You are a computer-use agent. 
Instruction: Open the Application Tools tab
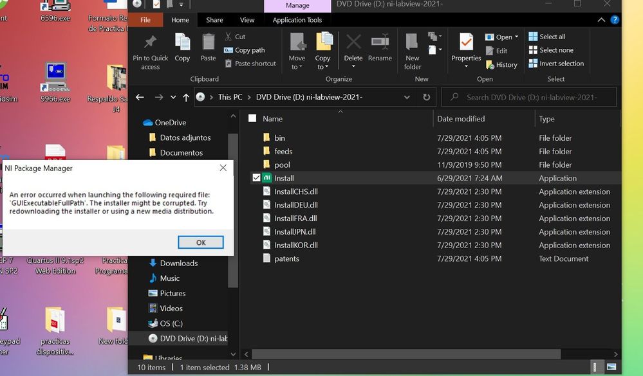pyautogui.click(x=297, y=20)
